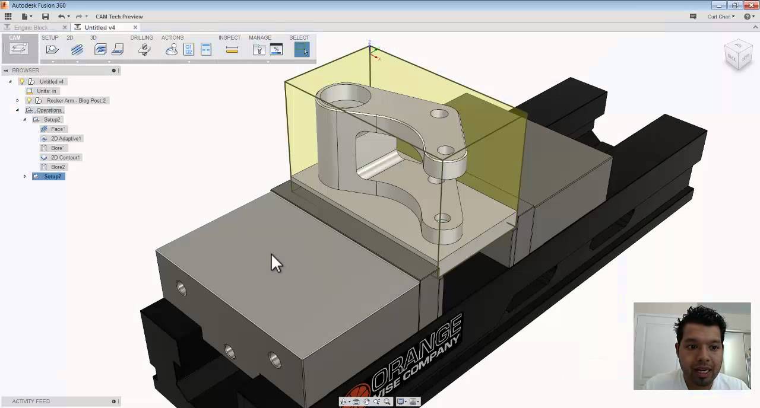Select the 3D adaptive clearing icon
This screenshot has width=760, height=408.
(100, 50)
